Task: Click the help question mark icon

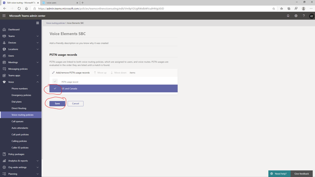Action: 304,15
